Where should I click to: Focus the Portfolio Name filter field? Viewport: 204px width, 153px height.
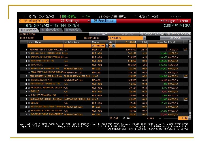click(77, 46)
